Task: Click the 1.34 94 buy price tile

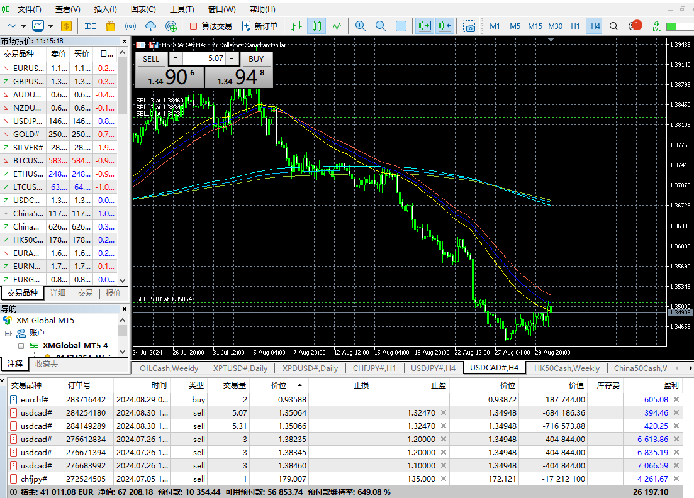Action: [239, 77]
